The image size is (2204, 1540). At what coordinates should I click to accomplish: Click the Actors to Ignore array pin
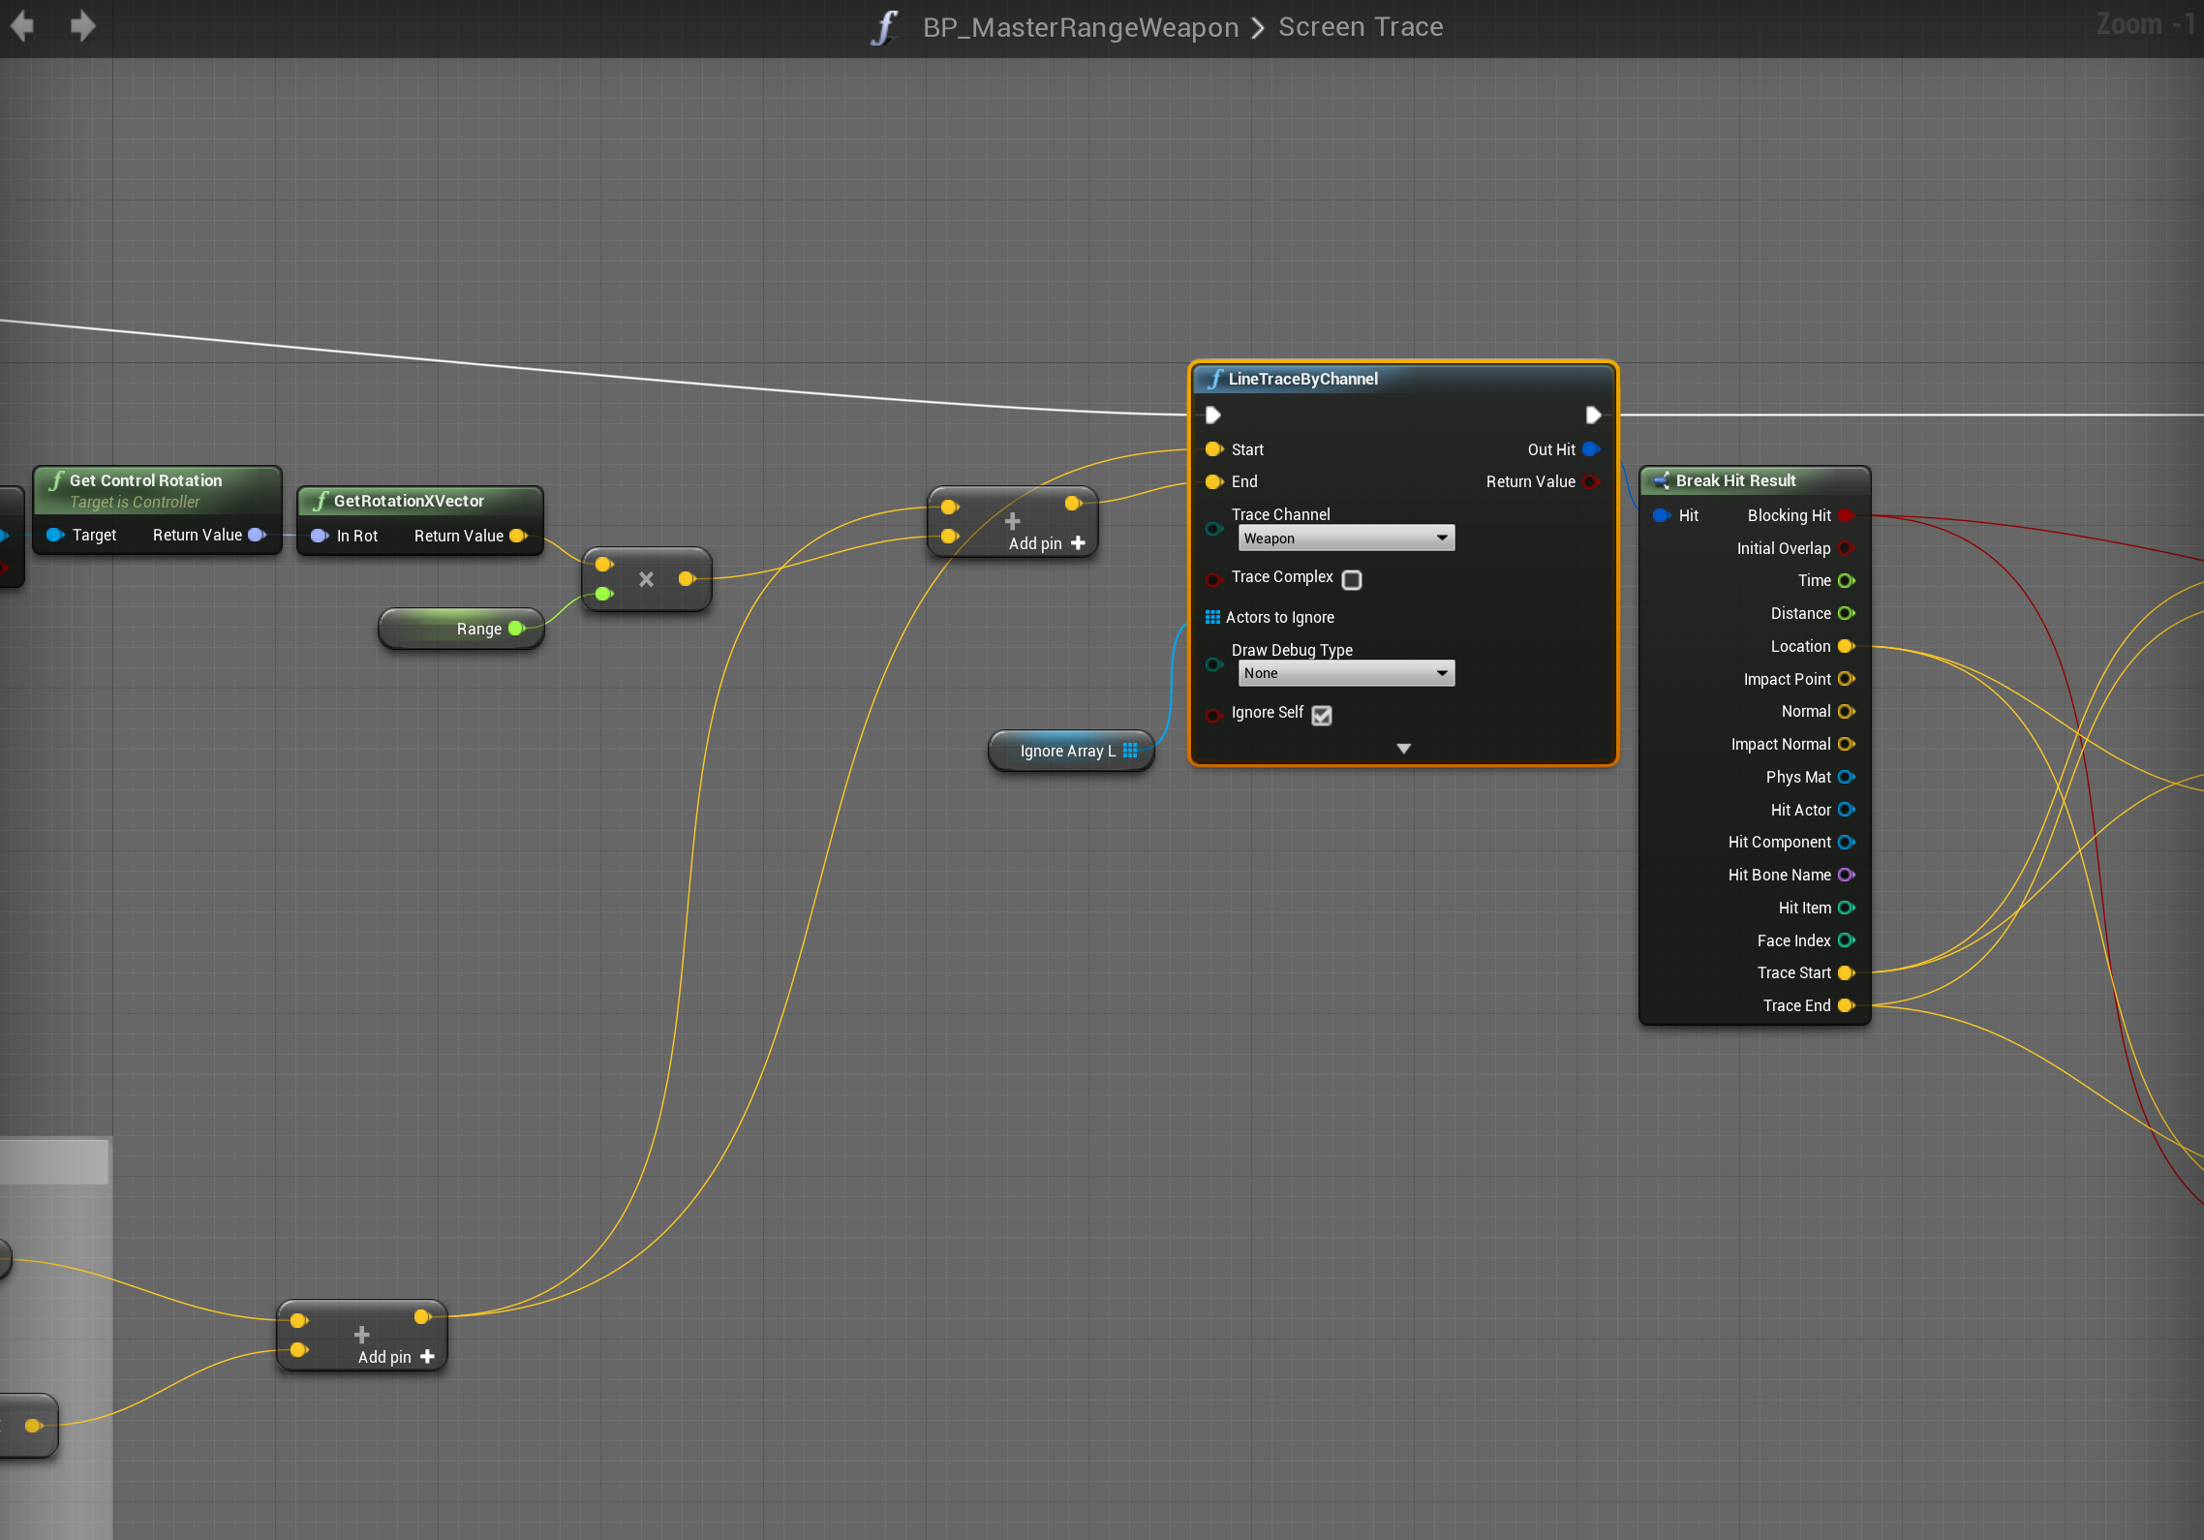pyautogui.click(x=1211, y=617)
